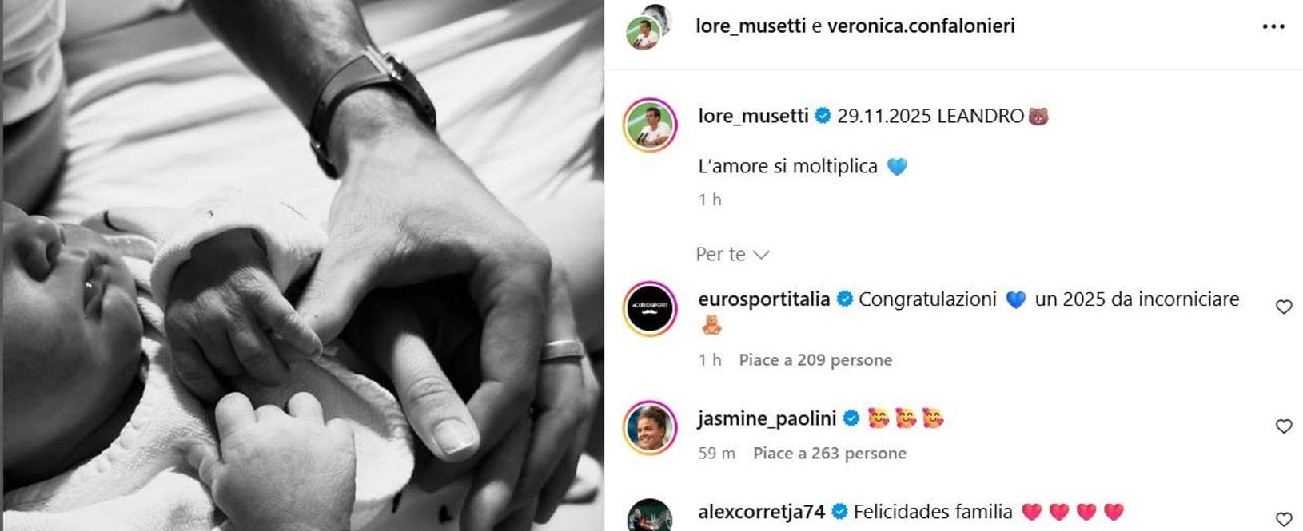Screen dimensions: 1303x531
Task: Click the black and white baby photo
Action: coord(302,265)
